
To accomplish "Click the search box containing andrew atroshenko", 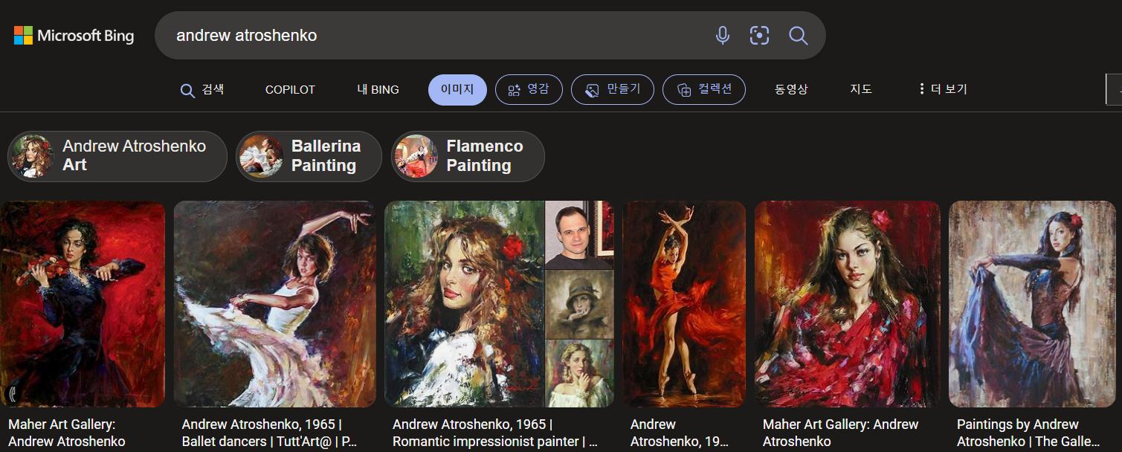I will coord(490,35).
